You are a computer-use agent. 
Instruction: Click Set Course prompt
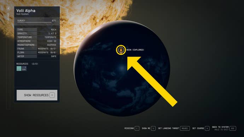point(198,128)
